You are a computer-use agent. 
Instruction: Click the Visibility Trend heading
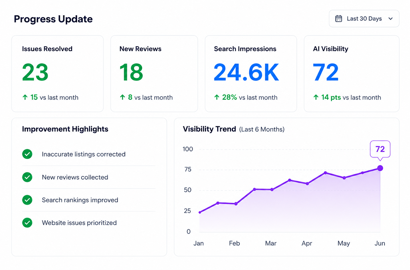(x=209, y=129)
